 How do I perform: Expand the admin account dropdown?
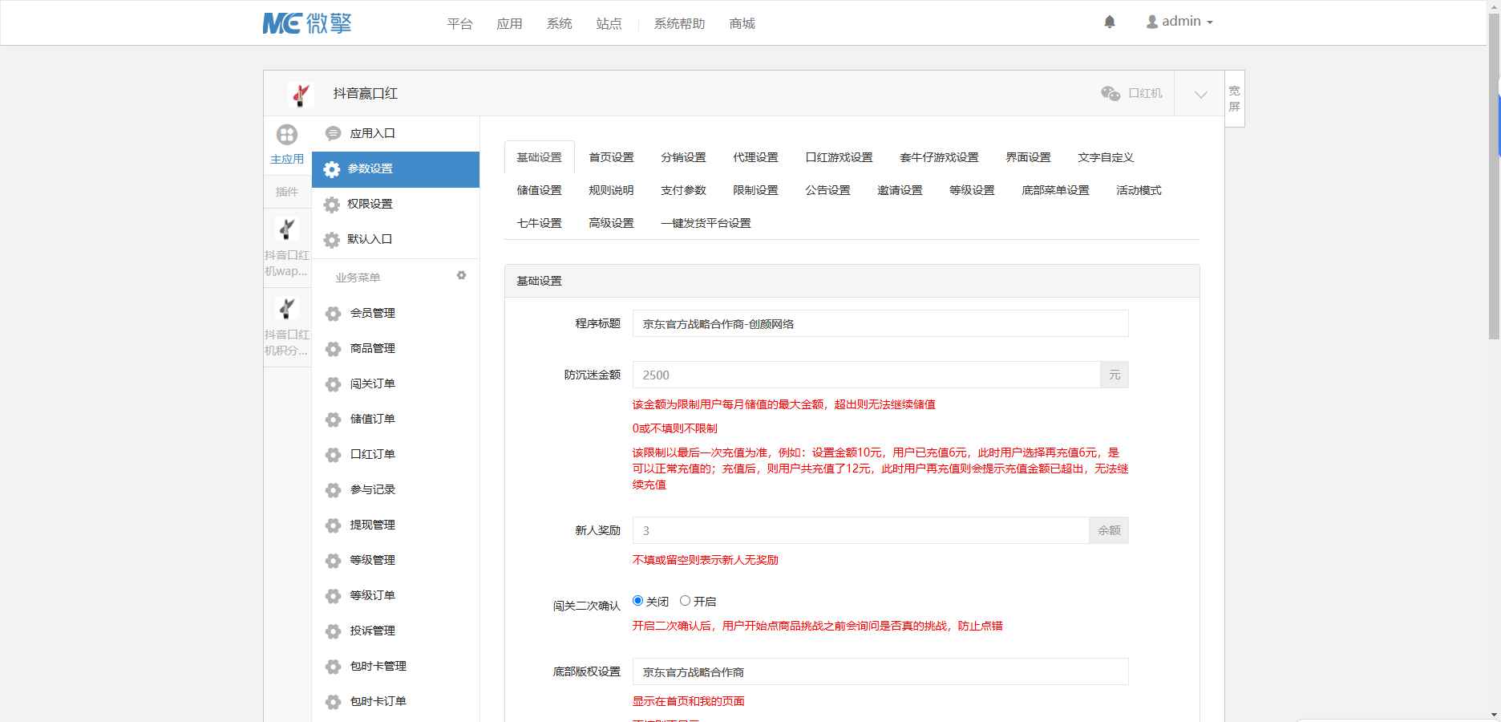click(x=1179, y=21)
